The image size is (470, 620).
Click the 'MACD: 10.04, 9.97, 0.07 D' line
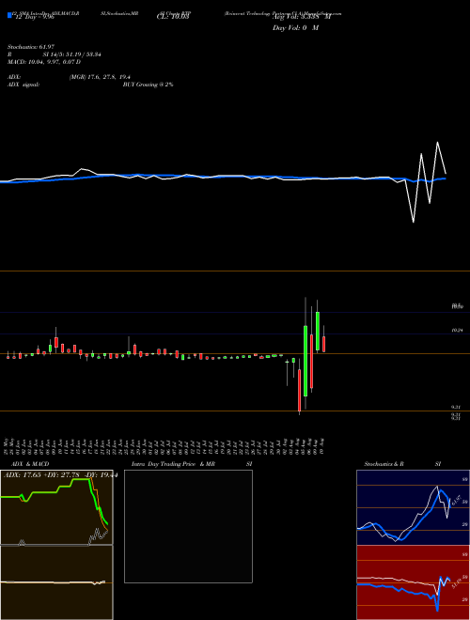click(44, 62)
